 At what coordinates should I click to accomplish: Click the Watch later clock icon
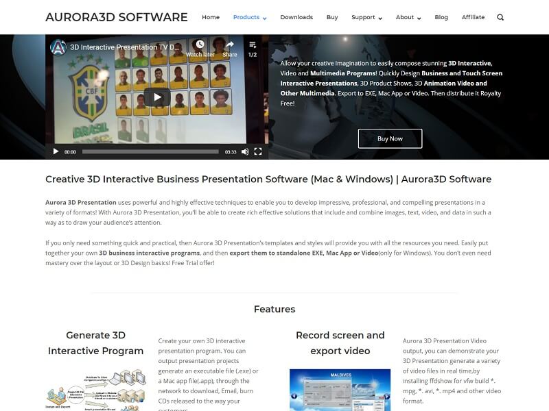[x=200, y=44]
